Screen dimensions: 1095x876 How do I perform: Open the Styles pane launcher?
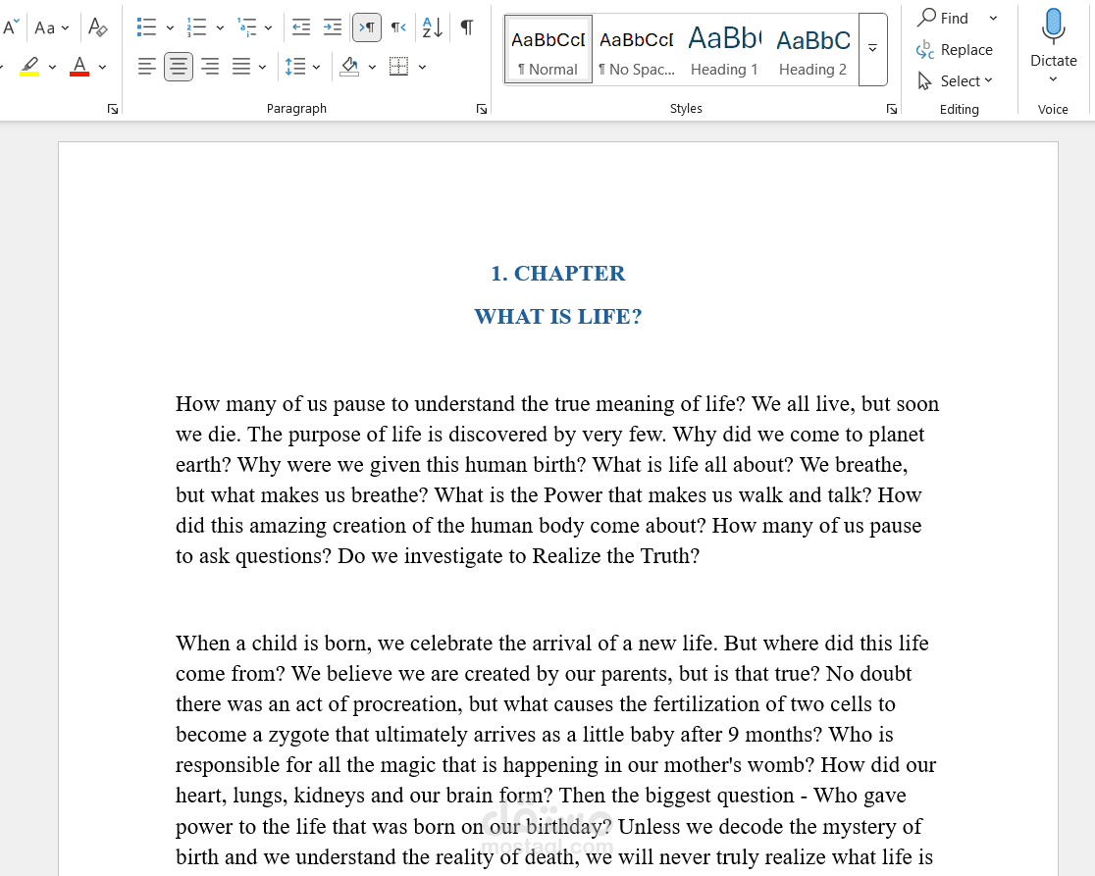tap(892, 109)
